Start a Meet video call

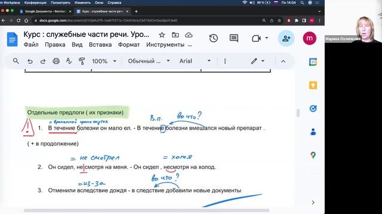pyautogui.click(x=256, y=38)
